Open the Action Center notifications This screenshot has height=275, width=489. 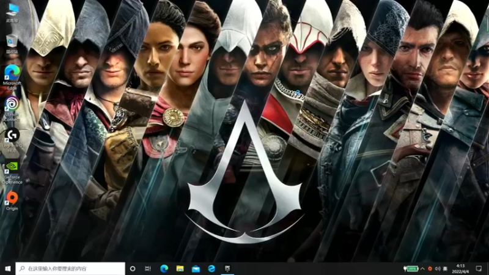click(x=479, y=268)
